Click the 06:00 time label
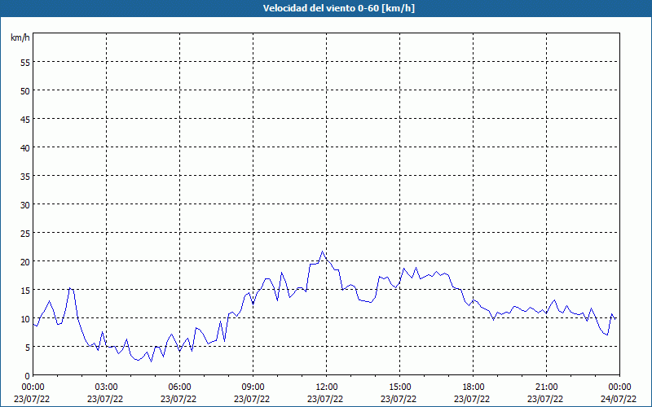652x407 pixels. pyautogui.click(x=179, y=387)
